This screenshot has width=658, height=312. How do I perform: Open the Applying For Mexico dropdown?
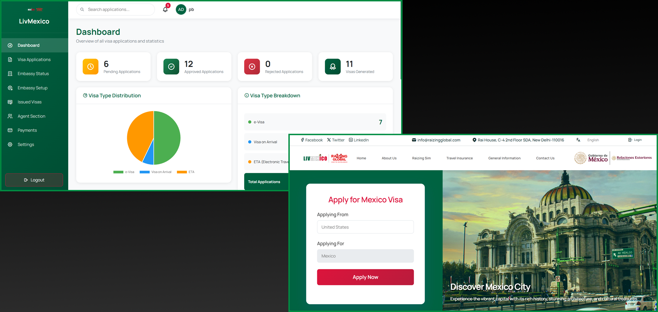(x=365, y=256)
